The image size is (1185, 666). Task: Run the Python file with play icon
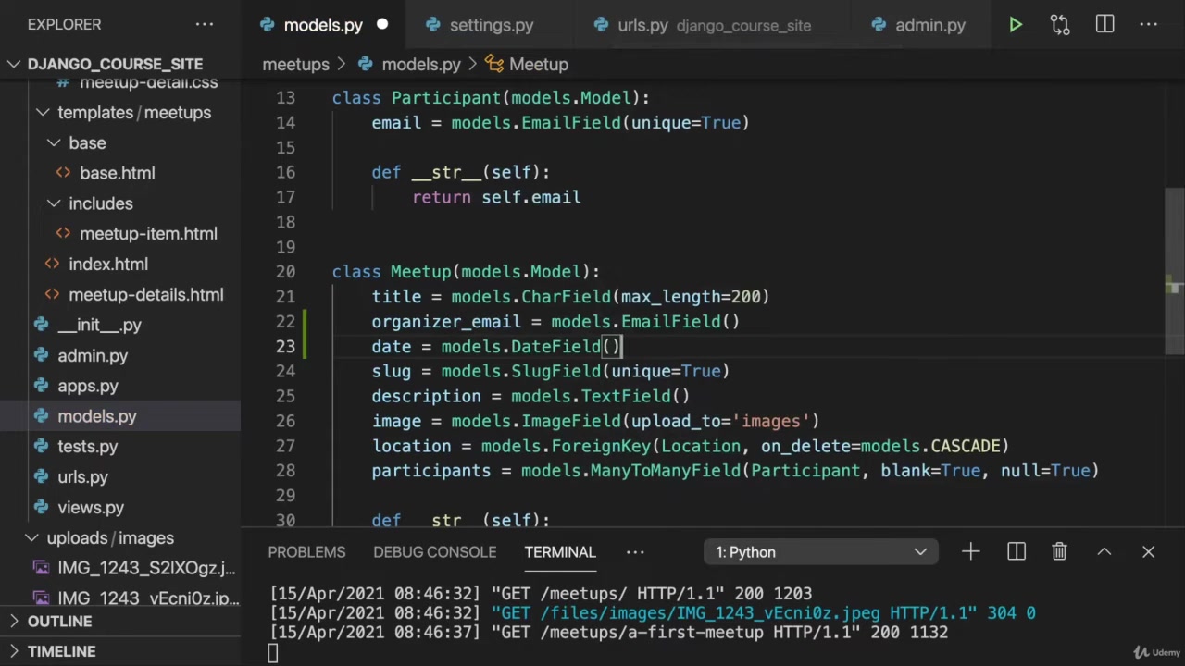pyautogui.click(x=1016, y=25)
